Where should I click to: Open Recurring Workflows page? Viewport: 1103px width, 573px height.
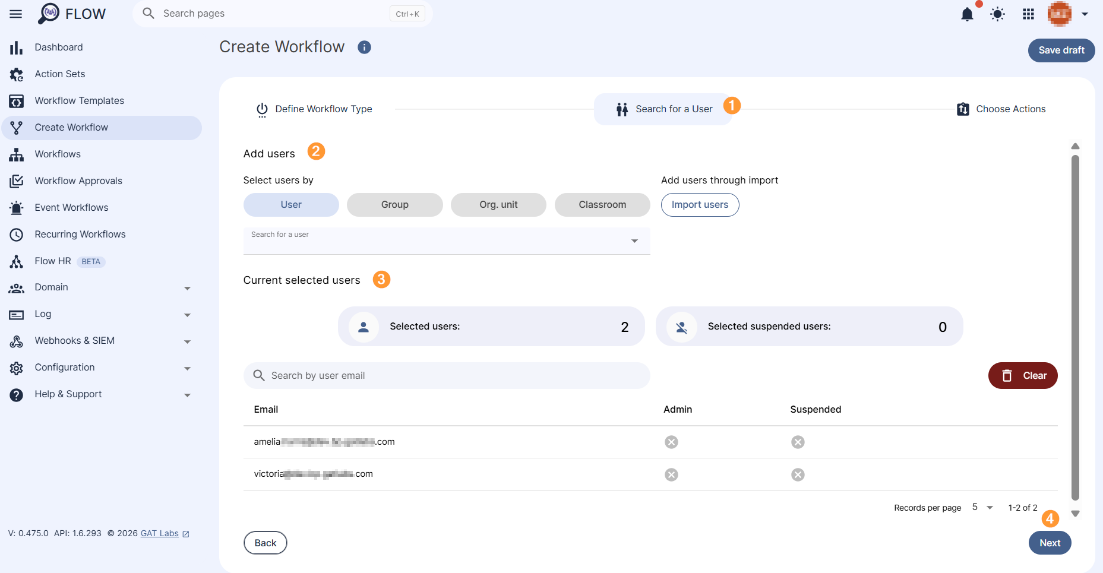[102, 235]
